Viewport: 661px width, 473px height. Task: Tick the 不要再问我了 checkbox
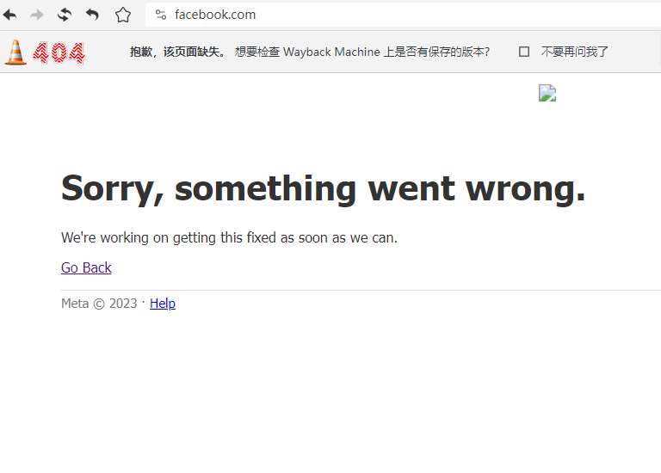(x=524, y=52)
